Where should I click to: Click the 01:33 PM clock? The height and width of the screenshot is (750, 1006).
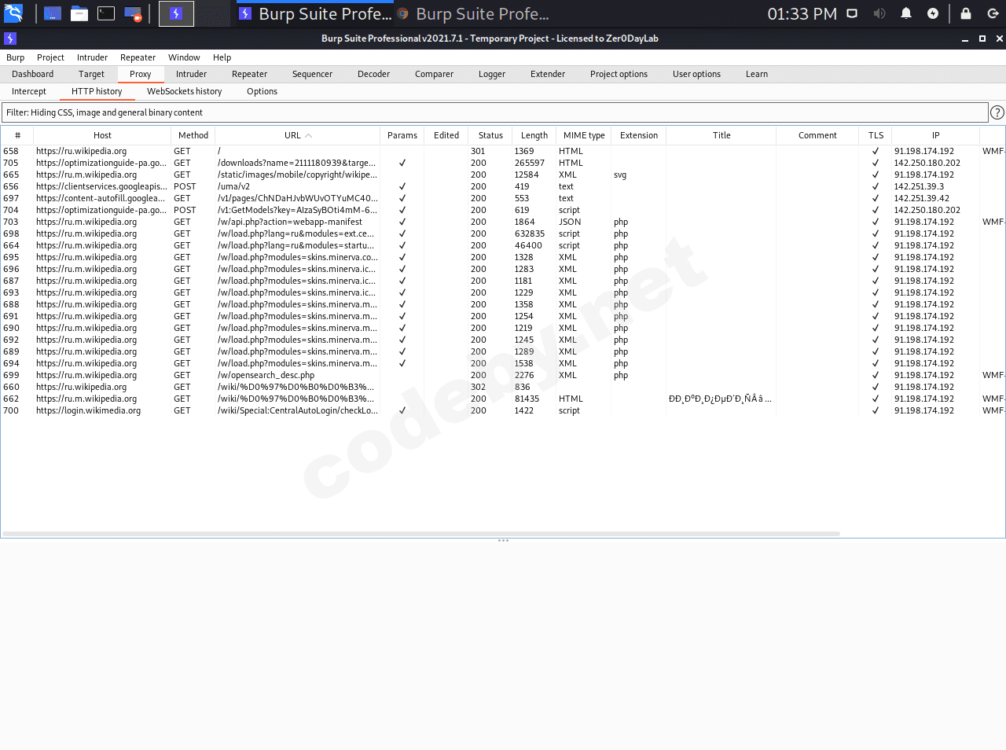pyautogui.click(x=802, y=13)
